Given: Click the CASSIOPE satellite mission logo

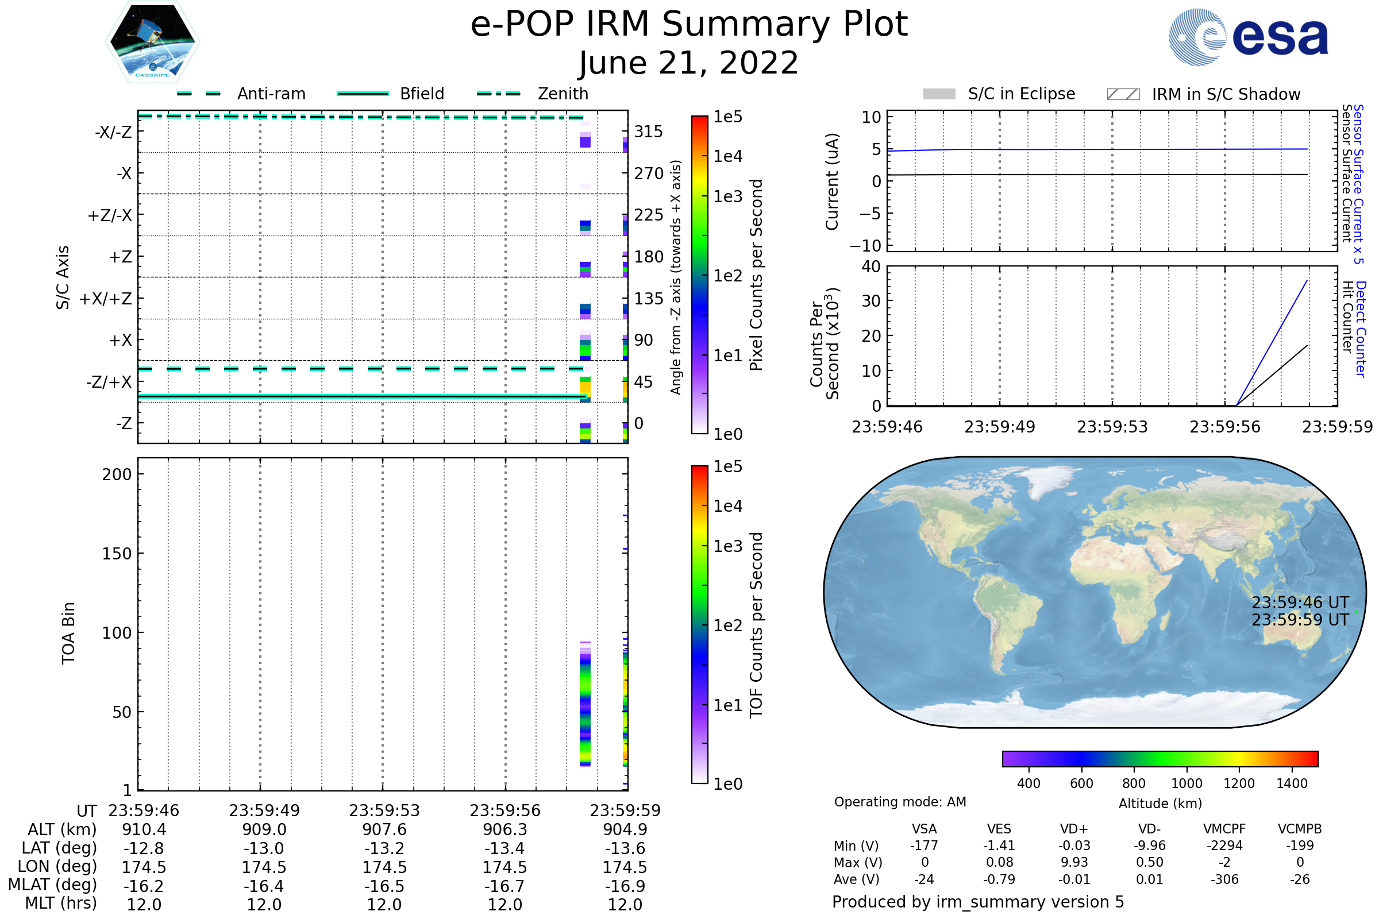Looking at the screenshot, I should [x=152, y=42].
